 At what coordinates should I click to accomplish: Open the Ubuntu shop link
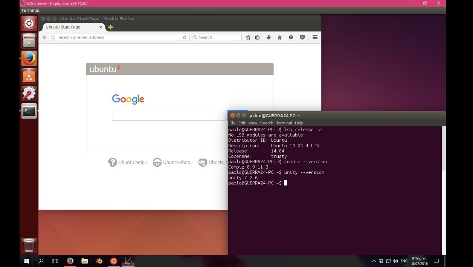point(173,162)
